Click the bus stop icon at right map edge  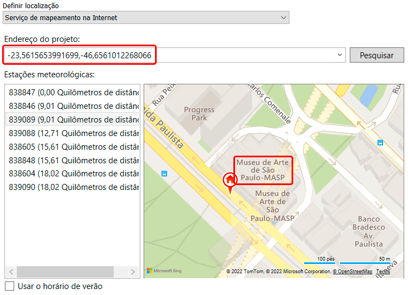point(380,143)
